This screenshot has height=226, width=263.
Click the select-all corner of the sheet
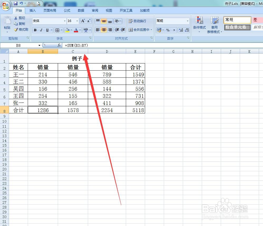4,52
